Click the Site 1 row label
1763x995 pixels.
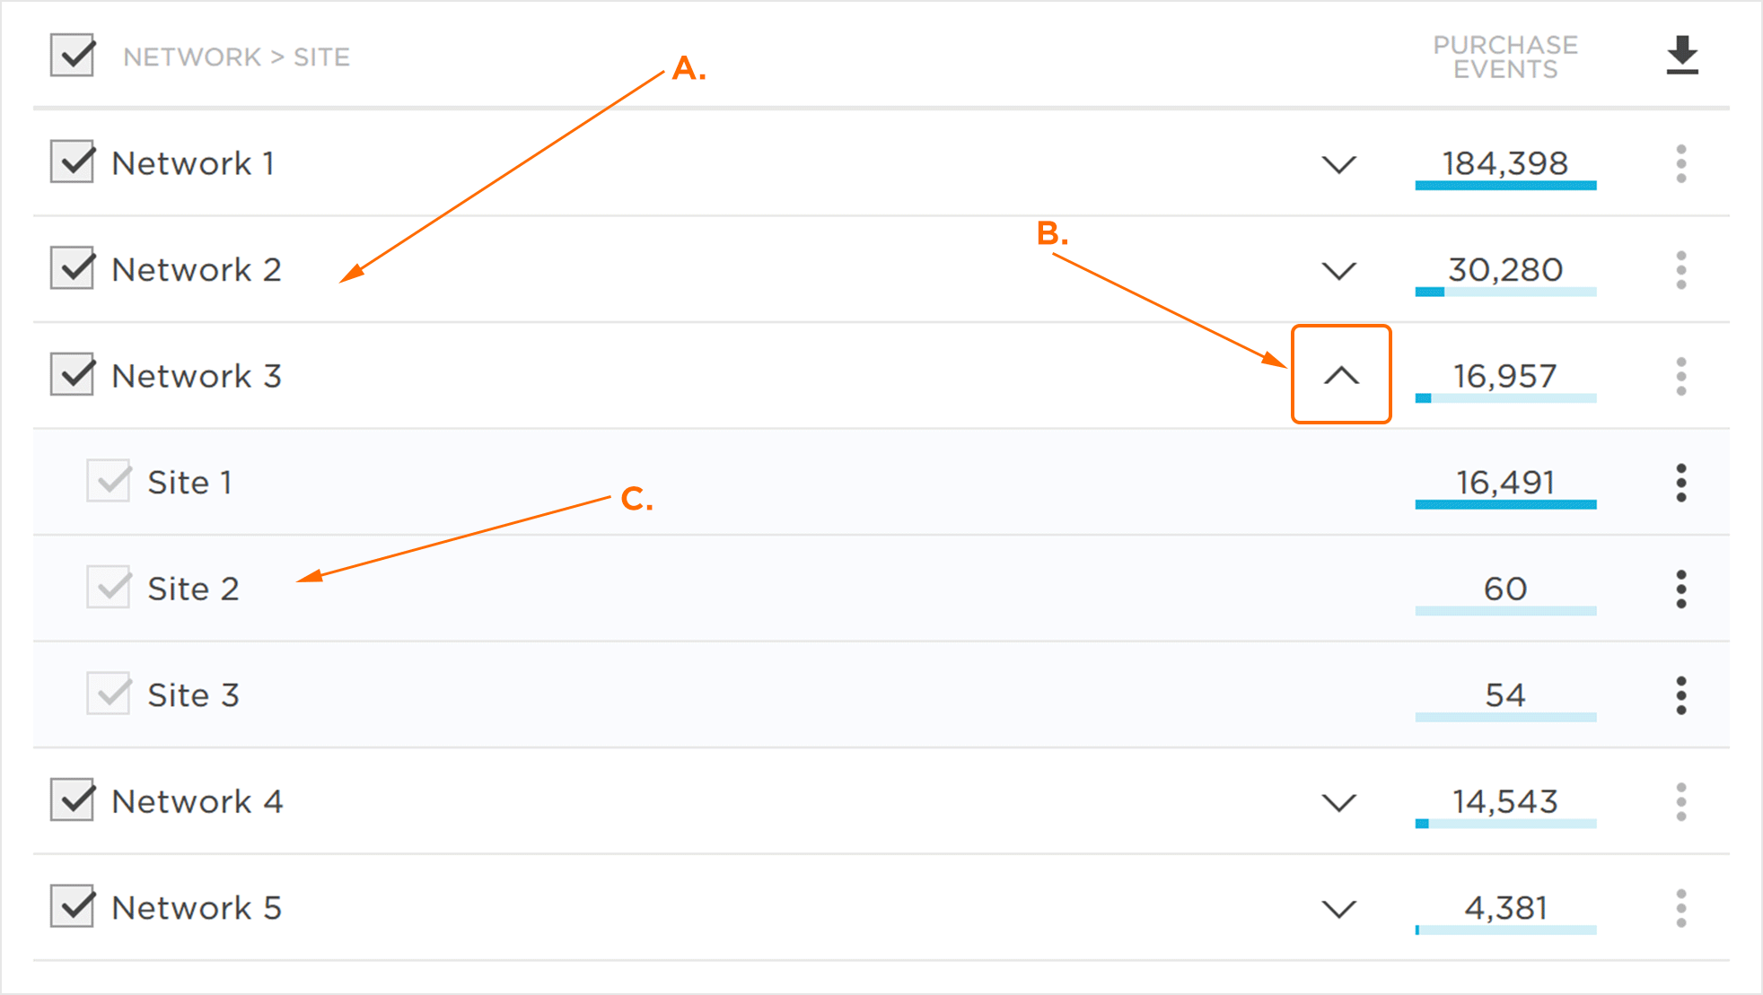click(x=190, y=483)
